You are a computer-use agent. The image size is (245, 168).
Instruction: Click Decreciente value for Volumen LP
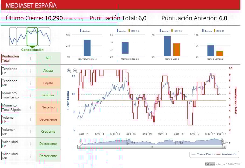coord(48,119)
